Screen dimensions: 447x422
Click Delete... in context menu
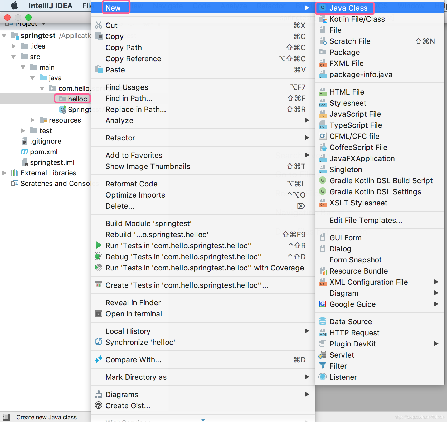pos(203,206)
